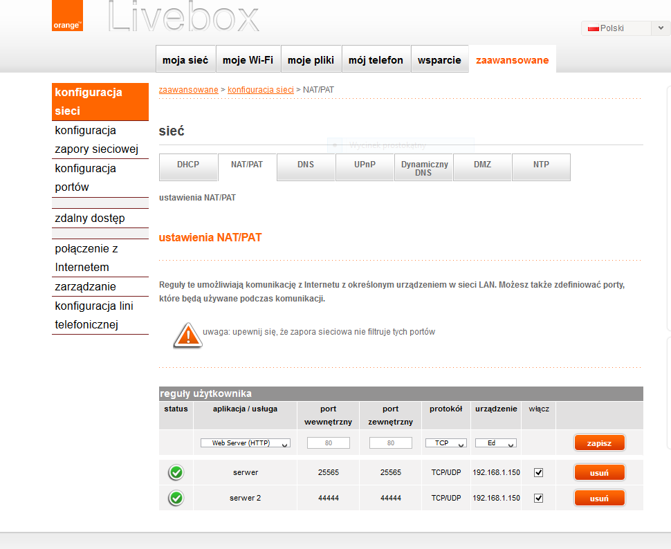
Task: Switch to the UPnP tab
Action: point(365,167)
